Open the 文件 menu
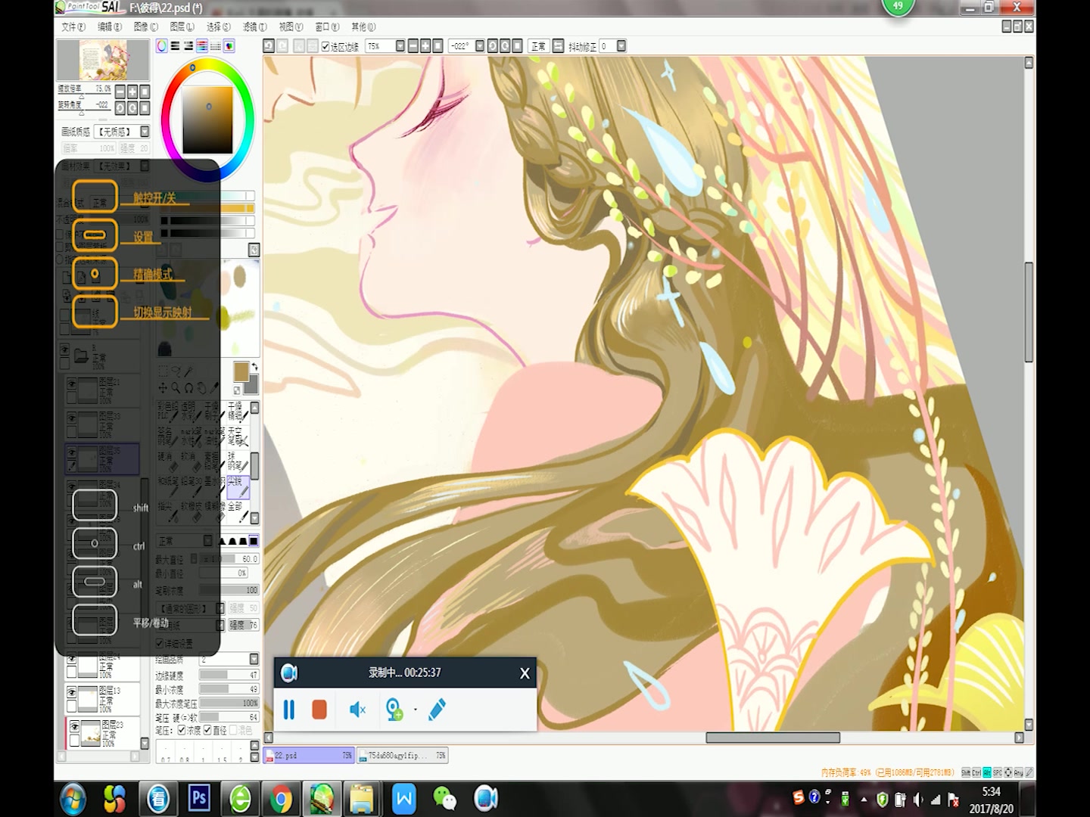The width and height of the screenshot is (1090, 817). pyautogui.click(x=73, y=26)
